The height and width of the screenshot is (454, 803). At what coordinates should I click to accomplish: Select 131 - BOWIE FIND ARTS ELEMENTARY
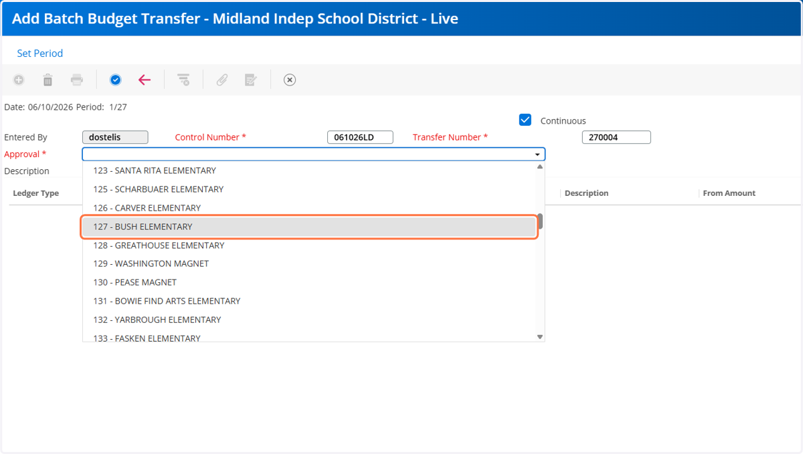(x=308, y=301)
